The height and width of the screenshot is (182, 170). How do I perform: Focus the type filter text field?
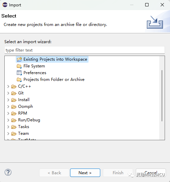click(84, 50)
